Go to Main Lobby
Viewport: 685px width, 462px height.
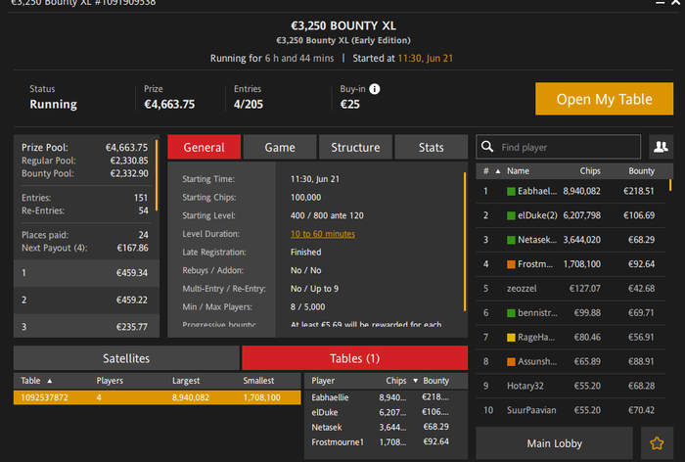(555, 443)
